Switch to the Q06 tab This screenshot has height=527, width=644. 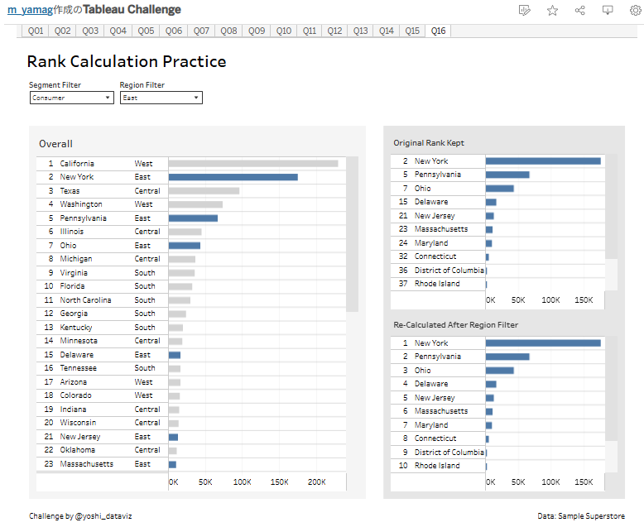[173, 31]
